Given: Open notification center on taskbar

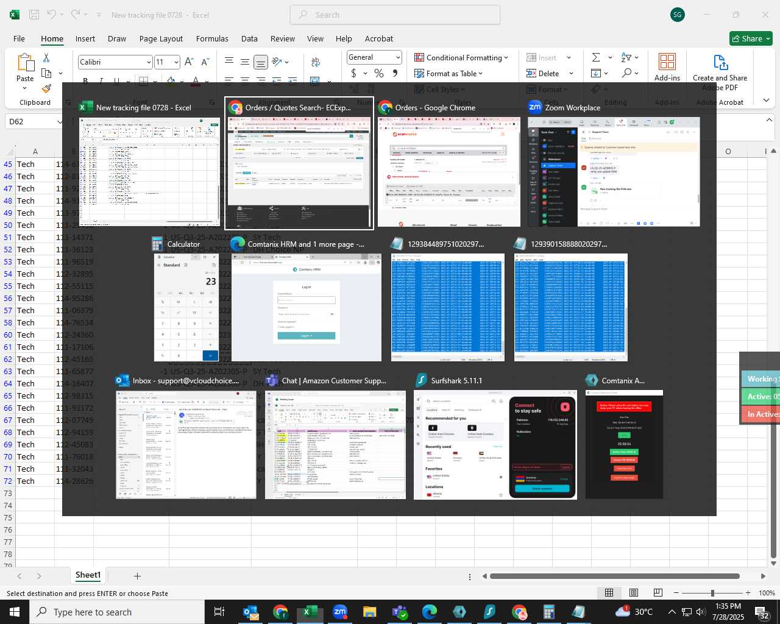Looking at the screenshot, I should pos(762,612).
